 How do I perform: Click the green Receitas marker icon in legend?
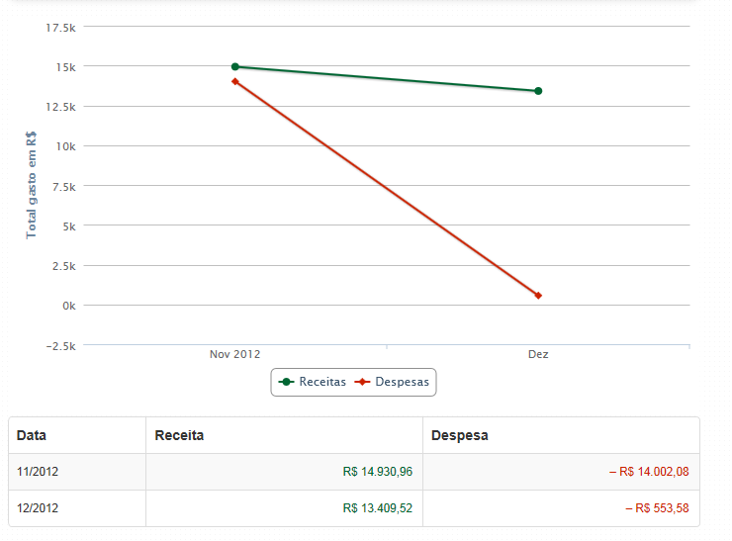click(286, 382)
